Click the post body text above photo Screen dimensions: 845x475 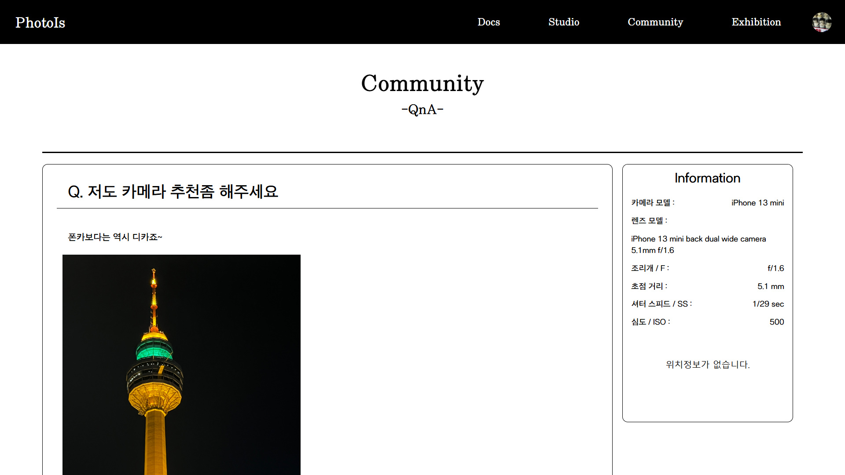pyautogui.click(x=115, y=237)
